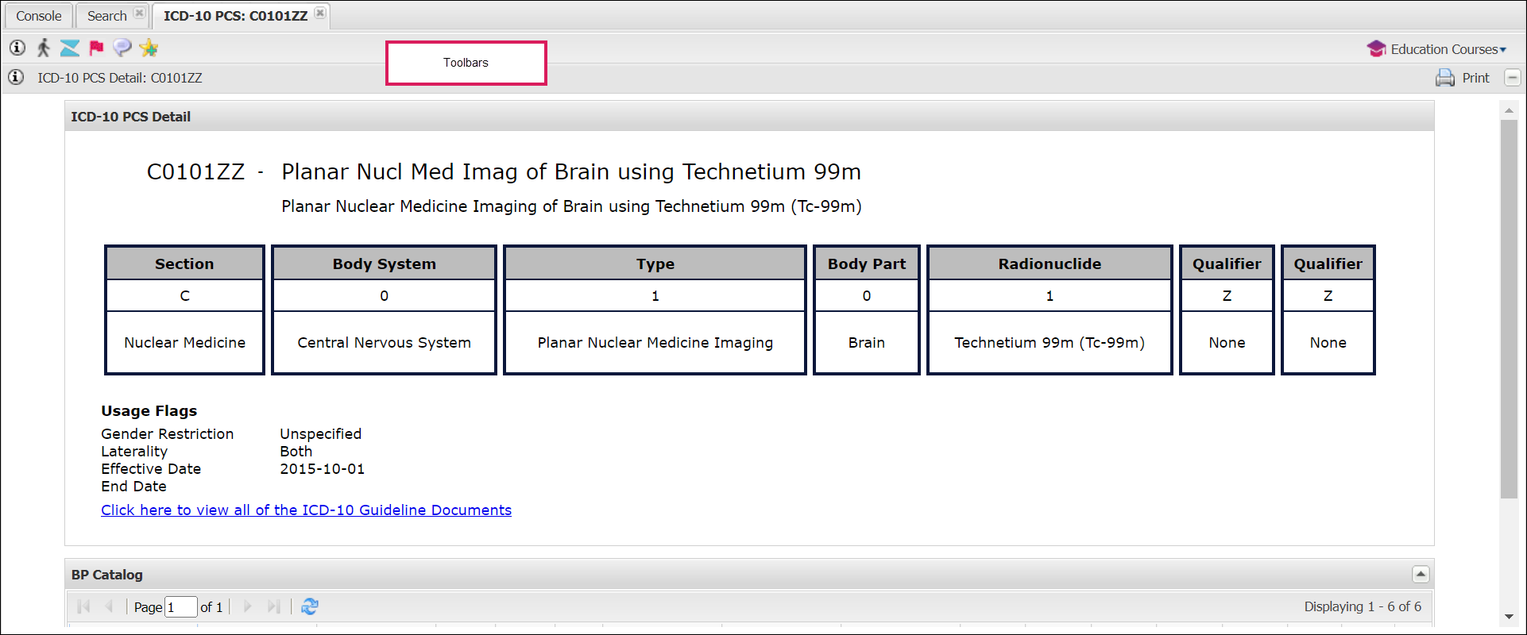This screenshot has width=1527, height=635.
Task: Click the walking person toolbar icon
Action: (44, 48)
